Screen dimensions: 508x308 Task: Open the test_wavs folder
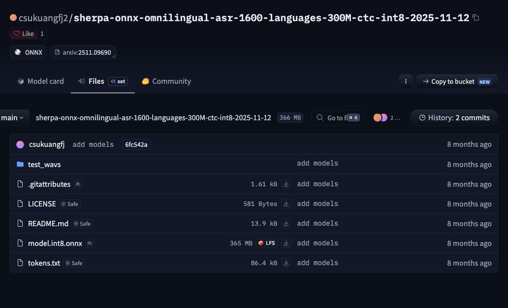point(44,165)
